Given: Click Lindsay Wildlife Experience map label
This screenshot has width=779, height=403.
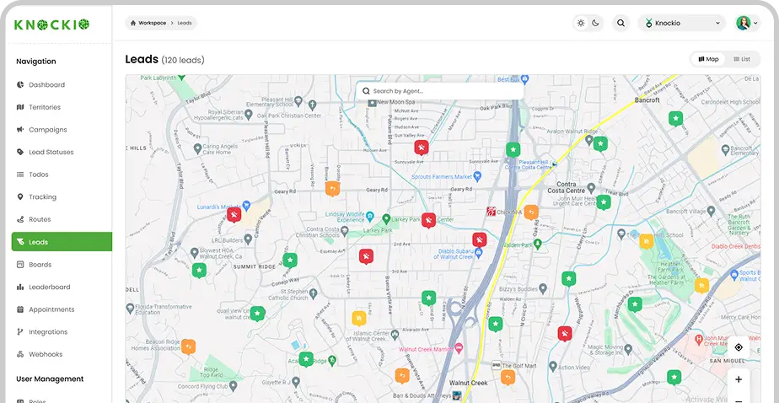Looking at the screenshot, I should pos(344,217).
